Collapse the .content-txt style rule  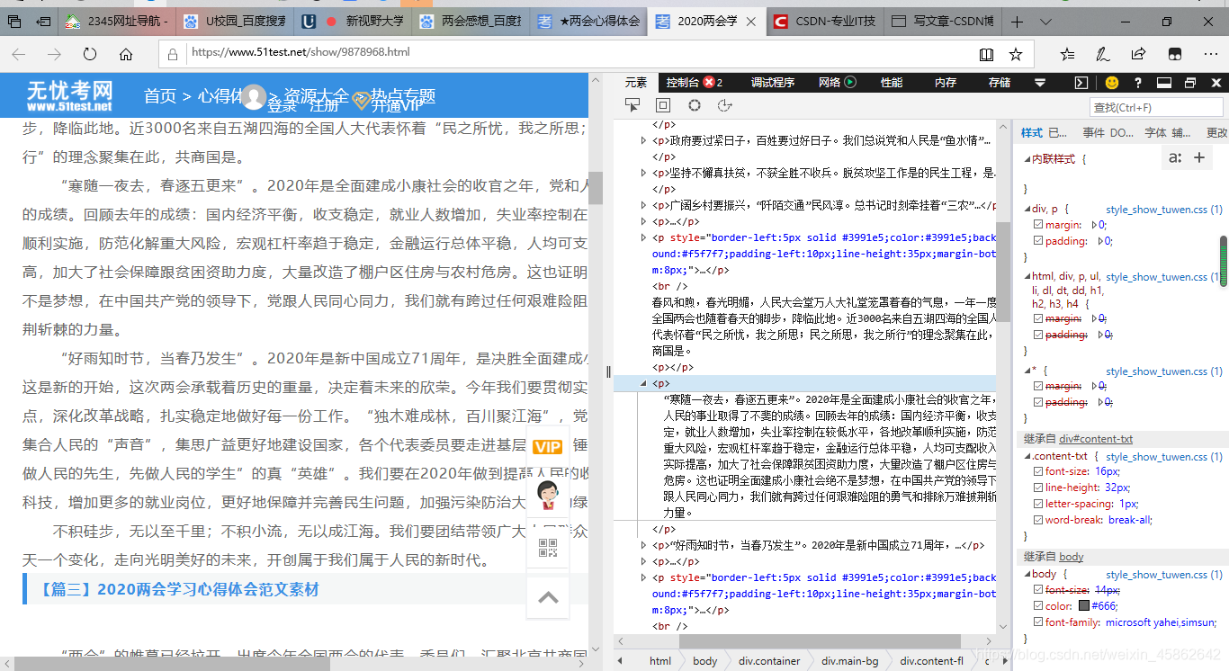pyautogui.click(x=1027, y=456)
